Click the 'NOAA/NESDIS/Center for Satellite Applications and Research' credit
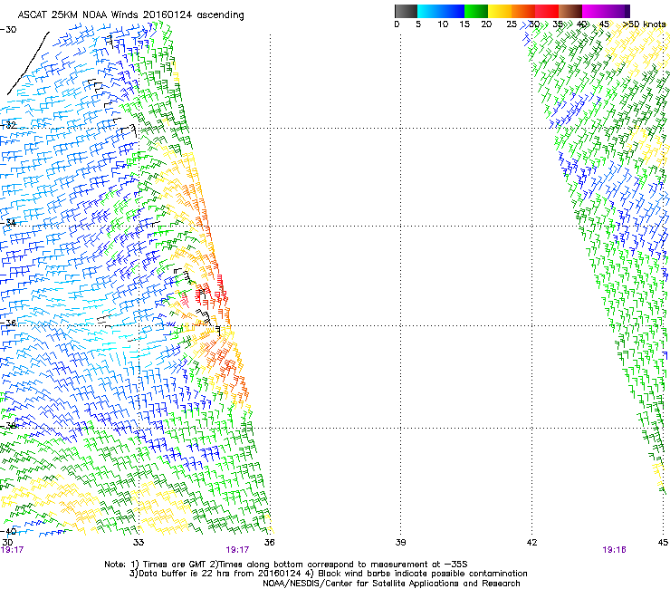 click(391, 584)
